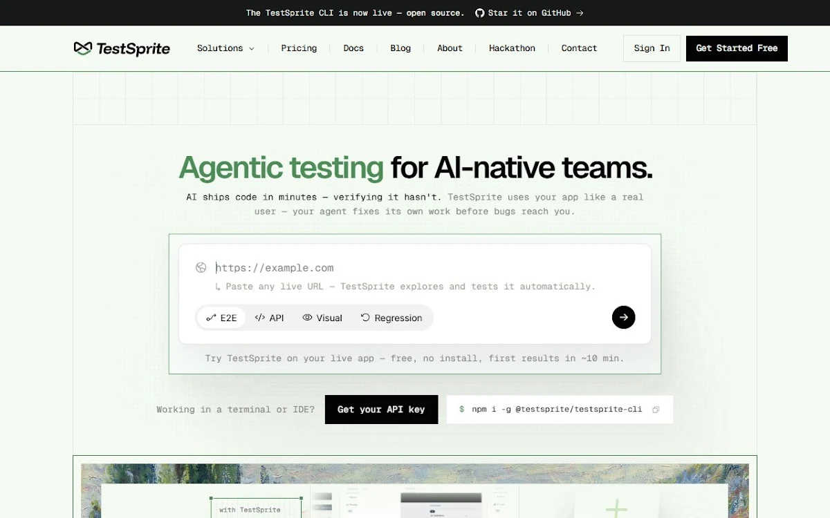Click the "Try TestSprite on your live app" note

click(x=414, y=358)
